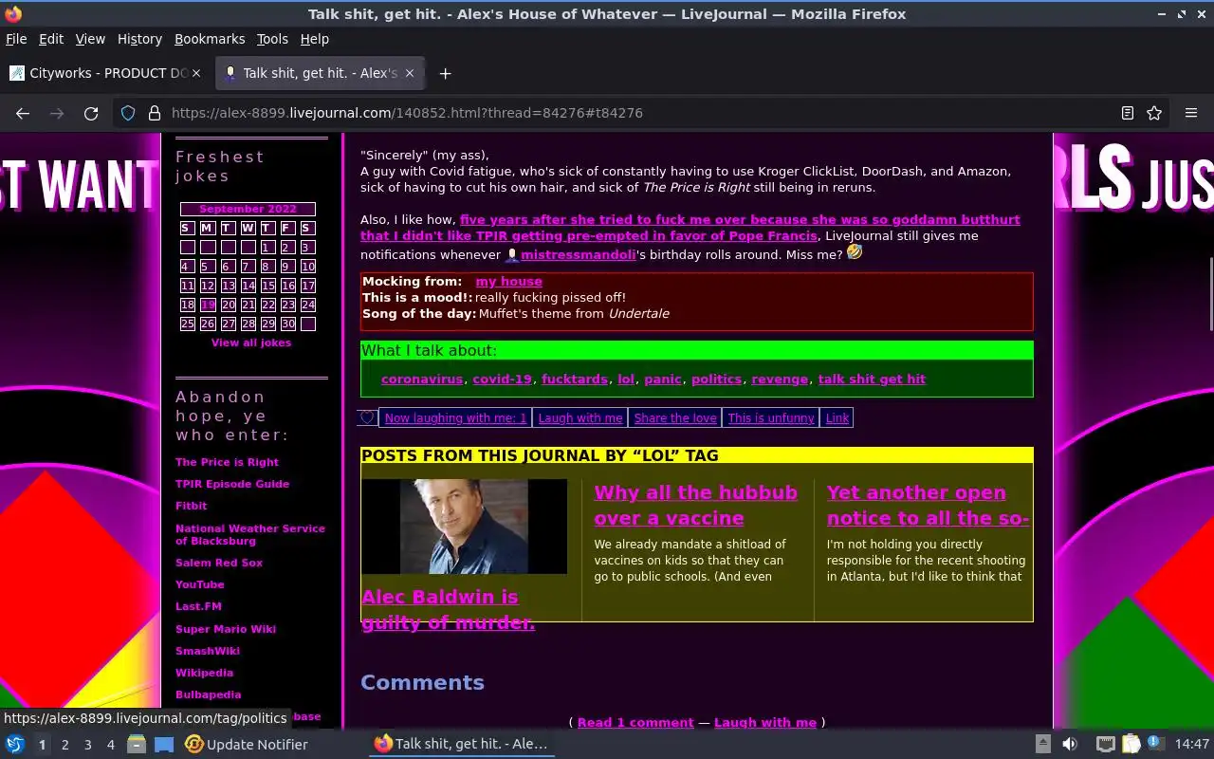This screenshot has height=759, width=1214.
Task: Click 'This is unfunny' link
Action: click(x=771, y=417)
